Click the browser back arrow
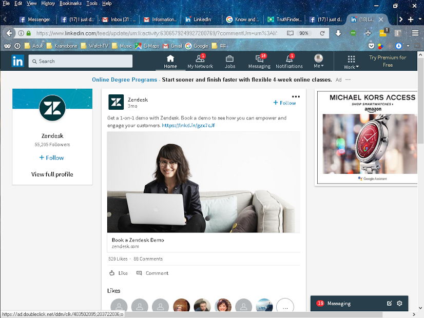 (9, 33)
